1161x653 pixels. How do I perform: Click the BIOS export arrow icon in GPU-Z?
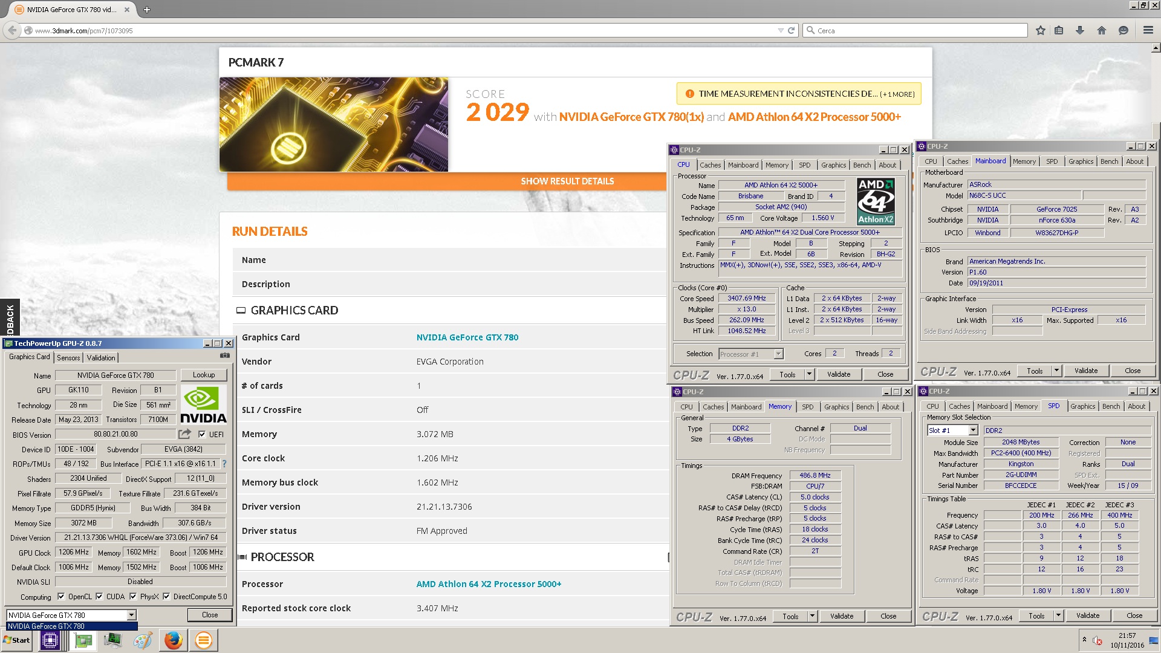tap(184, 434)
